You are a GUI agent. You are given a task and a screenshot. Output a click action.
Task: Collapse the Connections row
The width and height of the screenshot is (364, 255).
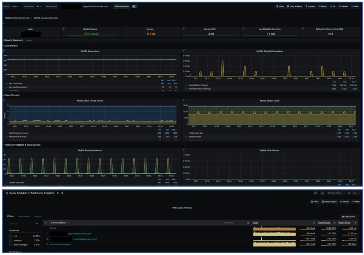(11, 46)
